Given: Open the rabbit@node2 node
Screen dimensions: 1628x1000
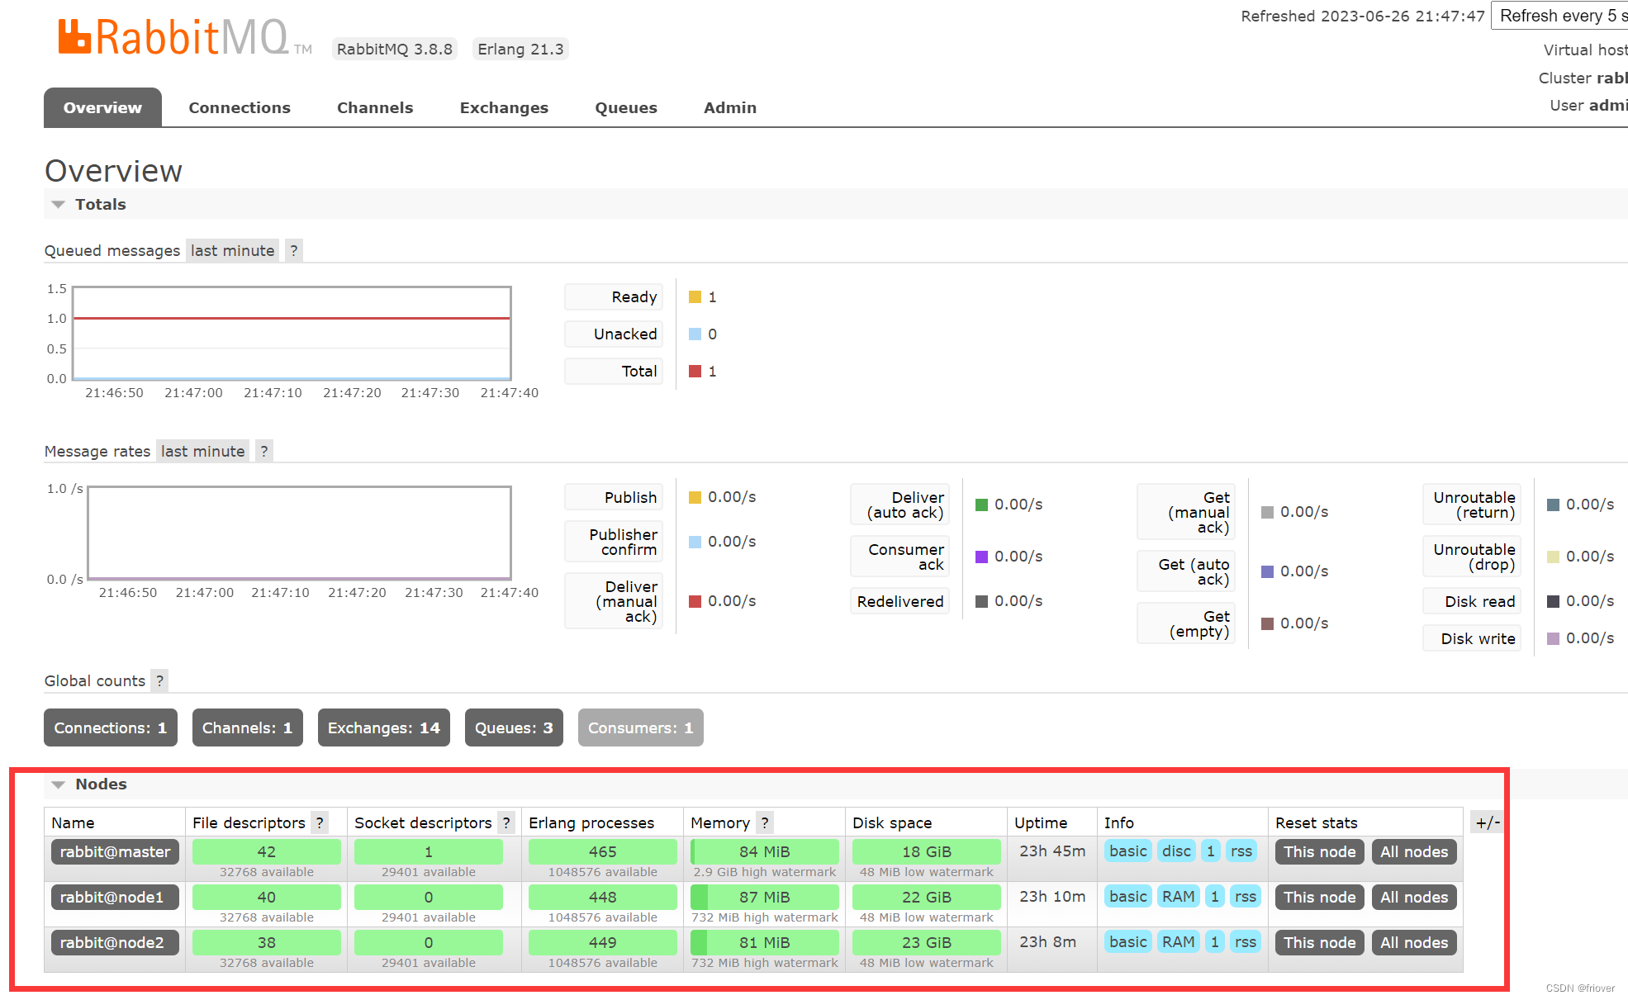Looking at the screenshot, I should [x=115, y=942].
